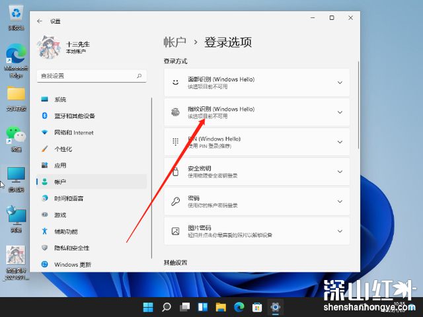Click the search settings input field
Image resolution: width=423 pixels, height=317 pixels.
(92, 76)
